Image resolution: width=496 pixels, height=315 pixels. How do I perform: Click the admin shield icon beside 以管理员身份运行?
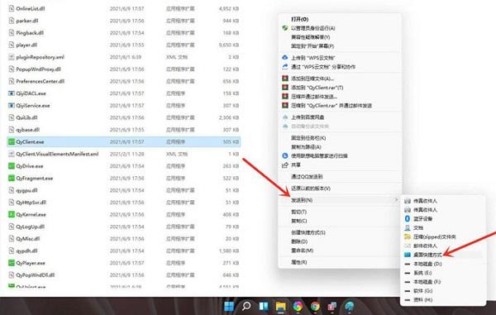[285, 28]
